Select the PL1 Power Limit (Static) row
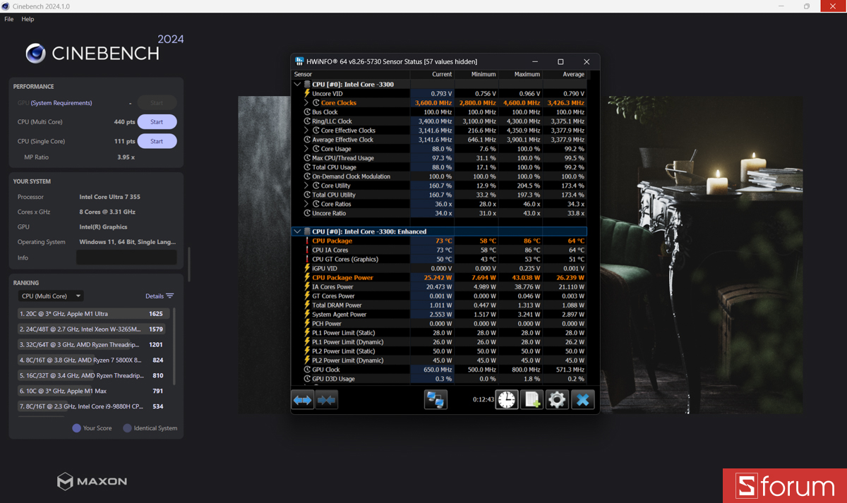847x503 pixels. (x=439, y=332)
